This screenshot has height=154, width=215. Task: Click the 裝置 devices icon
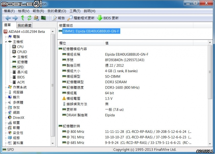pos(10,122)
